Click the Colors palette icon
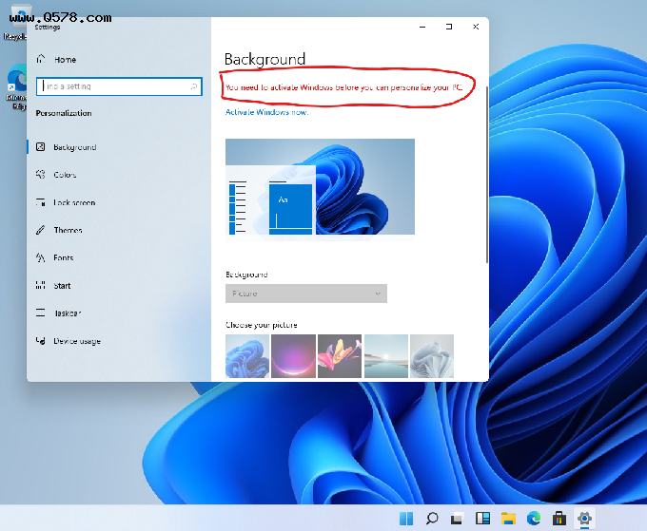 tap(40, 175)
